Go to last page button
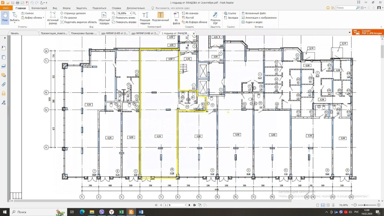 [194, 205]
